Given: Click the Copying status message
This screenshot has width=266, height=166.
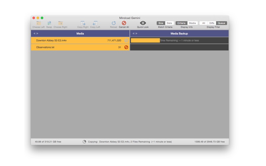Looking at the screenshot, I should click(x=130, y=142).
